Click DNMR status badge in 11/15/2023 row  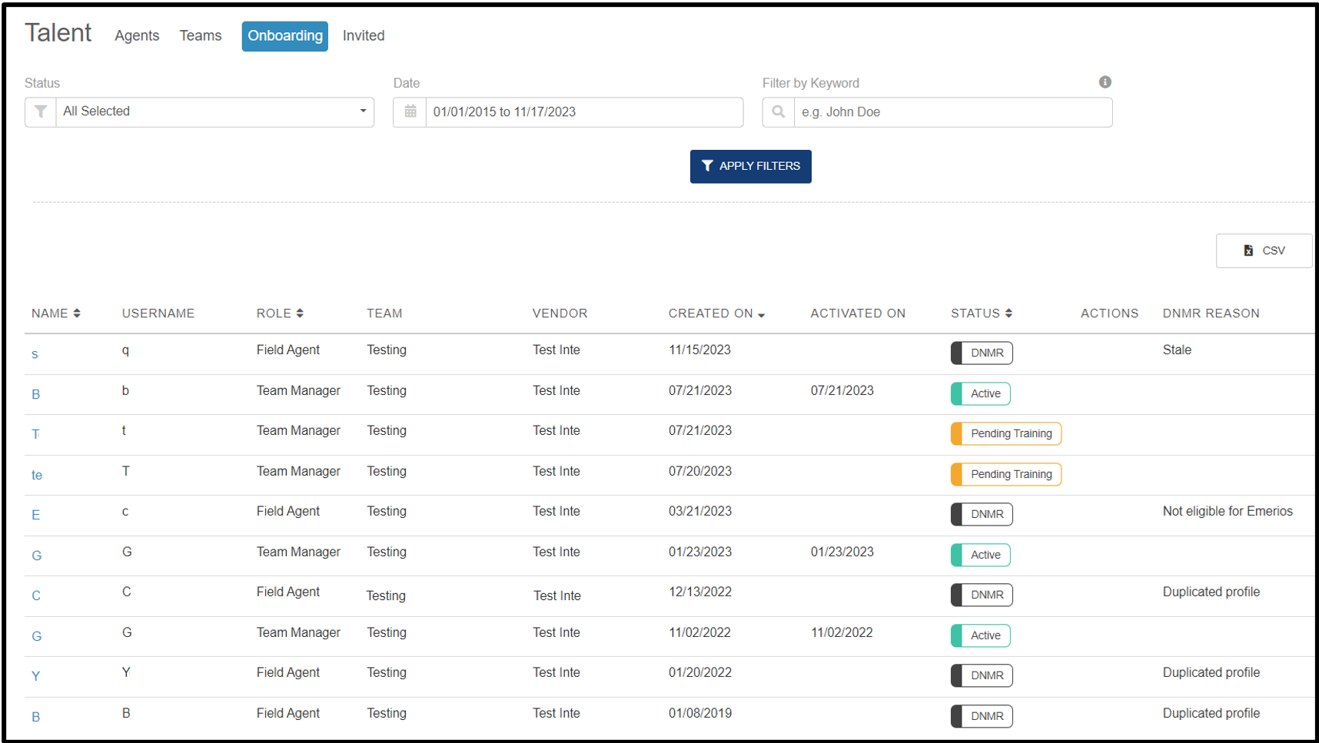[982, 353]
